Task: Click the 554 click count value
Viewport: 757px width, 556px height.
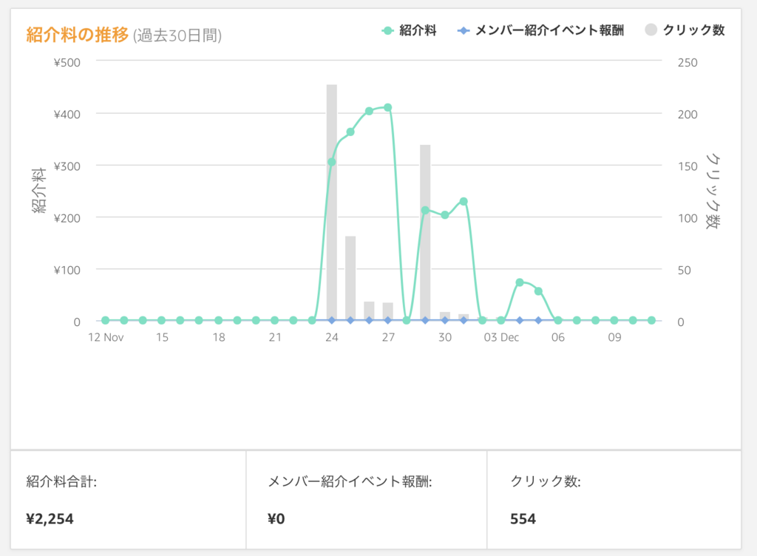Action: (x=523, y=519)
